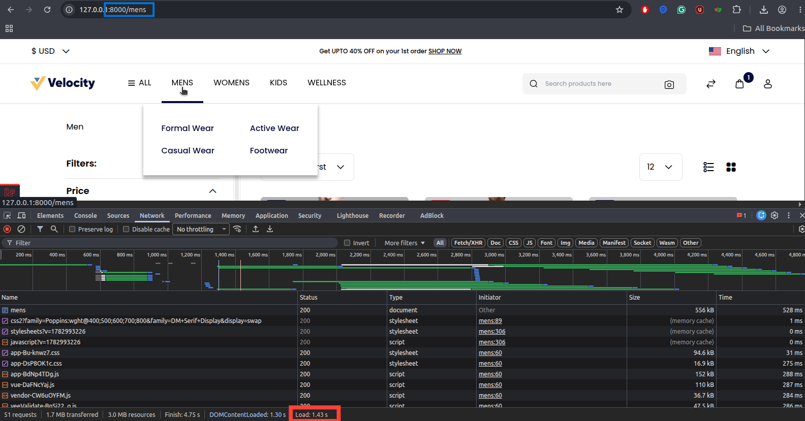The width and height of the screenshot is (805, 421).
Task: Open the sort order dropdown chevron
Action: pyautogui.click(x=340, y=167)
